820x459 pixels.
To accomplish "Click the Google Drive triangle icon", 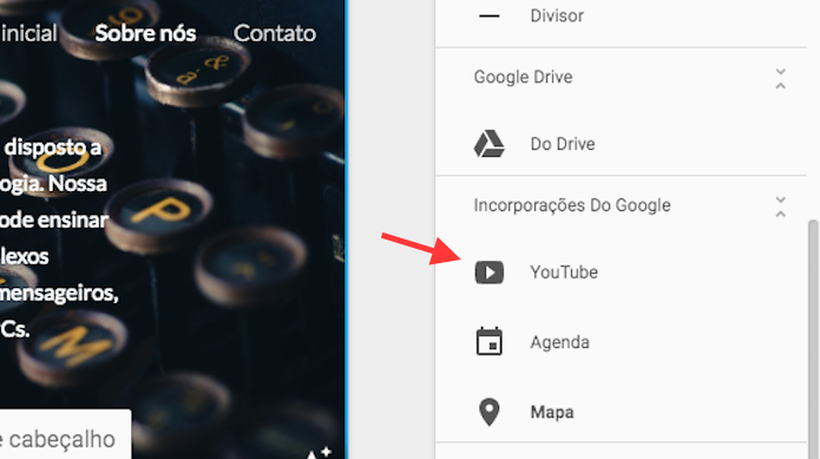I will pos(489,144).
